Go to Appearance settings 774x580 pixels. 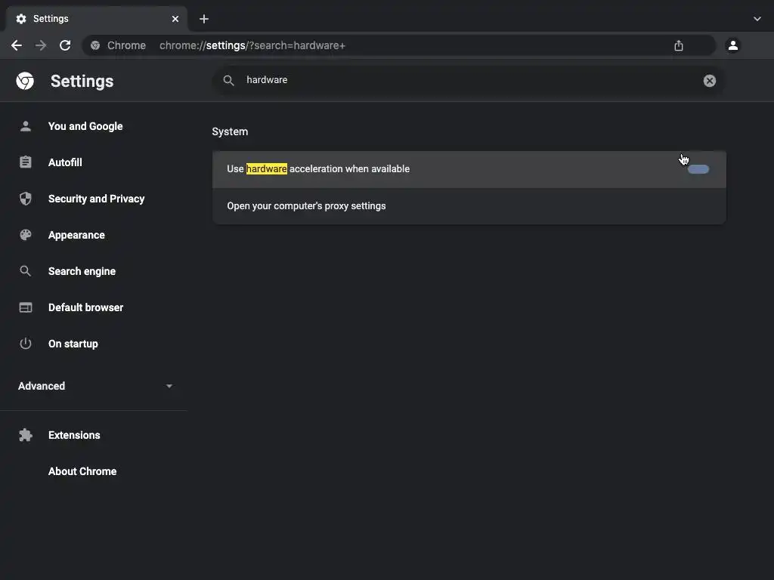[x=76, y=235]
